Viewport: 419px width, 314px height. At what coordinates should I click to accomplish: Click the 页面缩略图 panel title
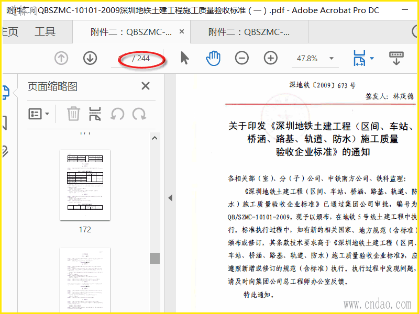pos(53,86)
